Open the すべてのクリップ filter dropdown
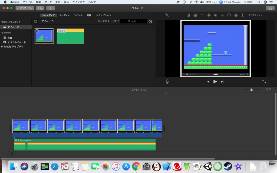This screenshot has height=173, width=277. click(x=108, y=21)
